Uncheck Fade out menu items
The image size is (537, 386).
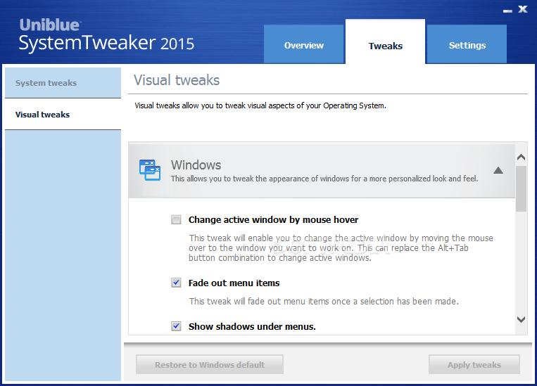click(176, 283)
